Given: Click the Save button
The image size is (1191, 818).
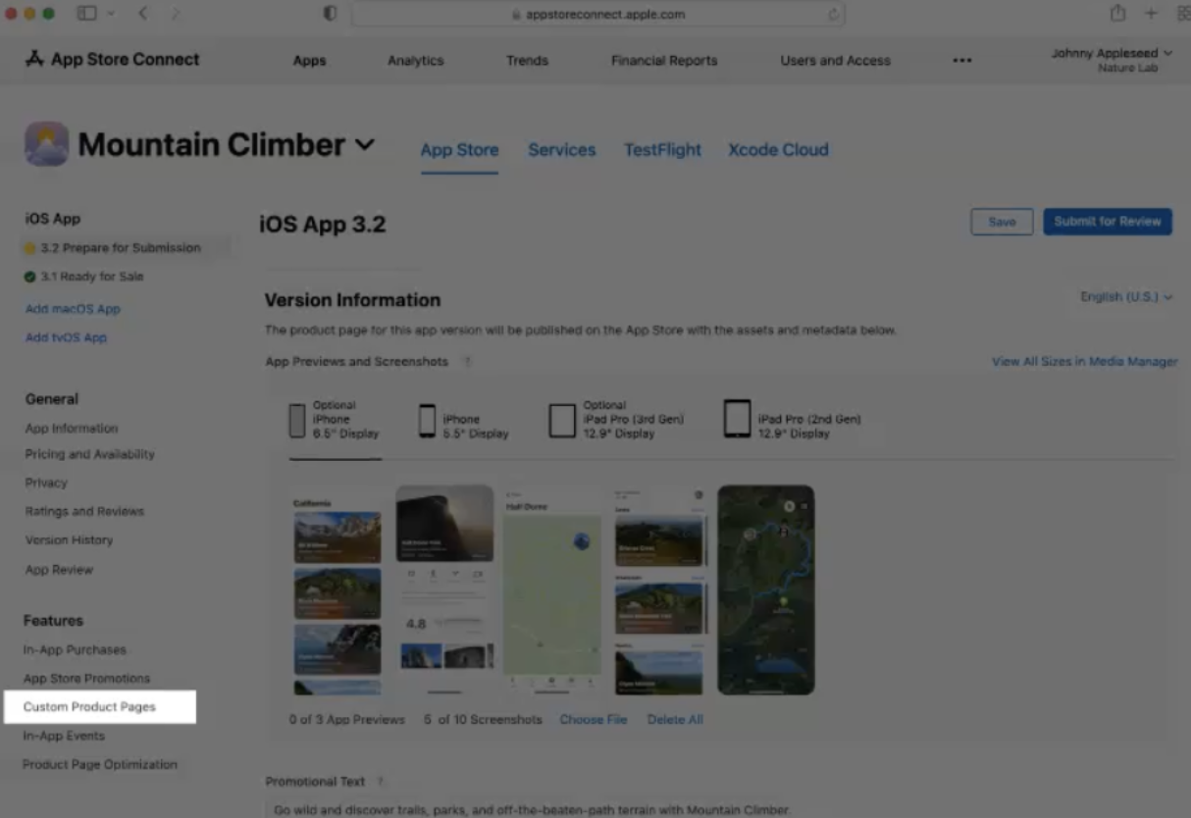Looking at the screenshot, I should (1002, 222).
